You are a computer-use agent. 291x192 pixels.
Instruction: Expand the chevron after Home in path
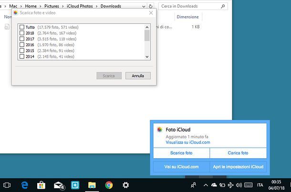tap(41, 6)
